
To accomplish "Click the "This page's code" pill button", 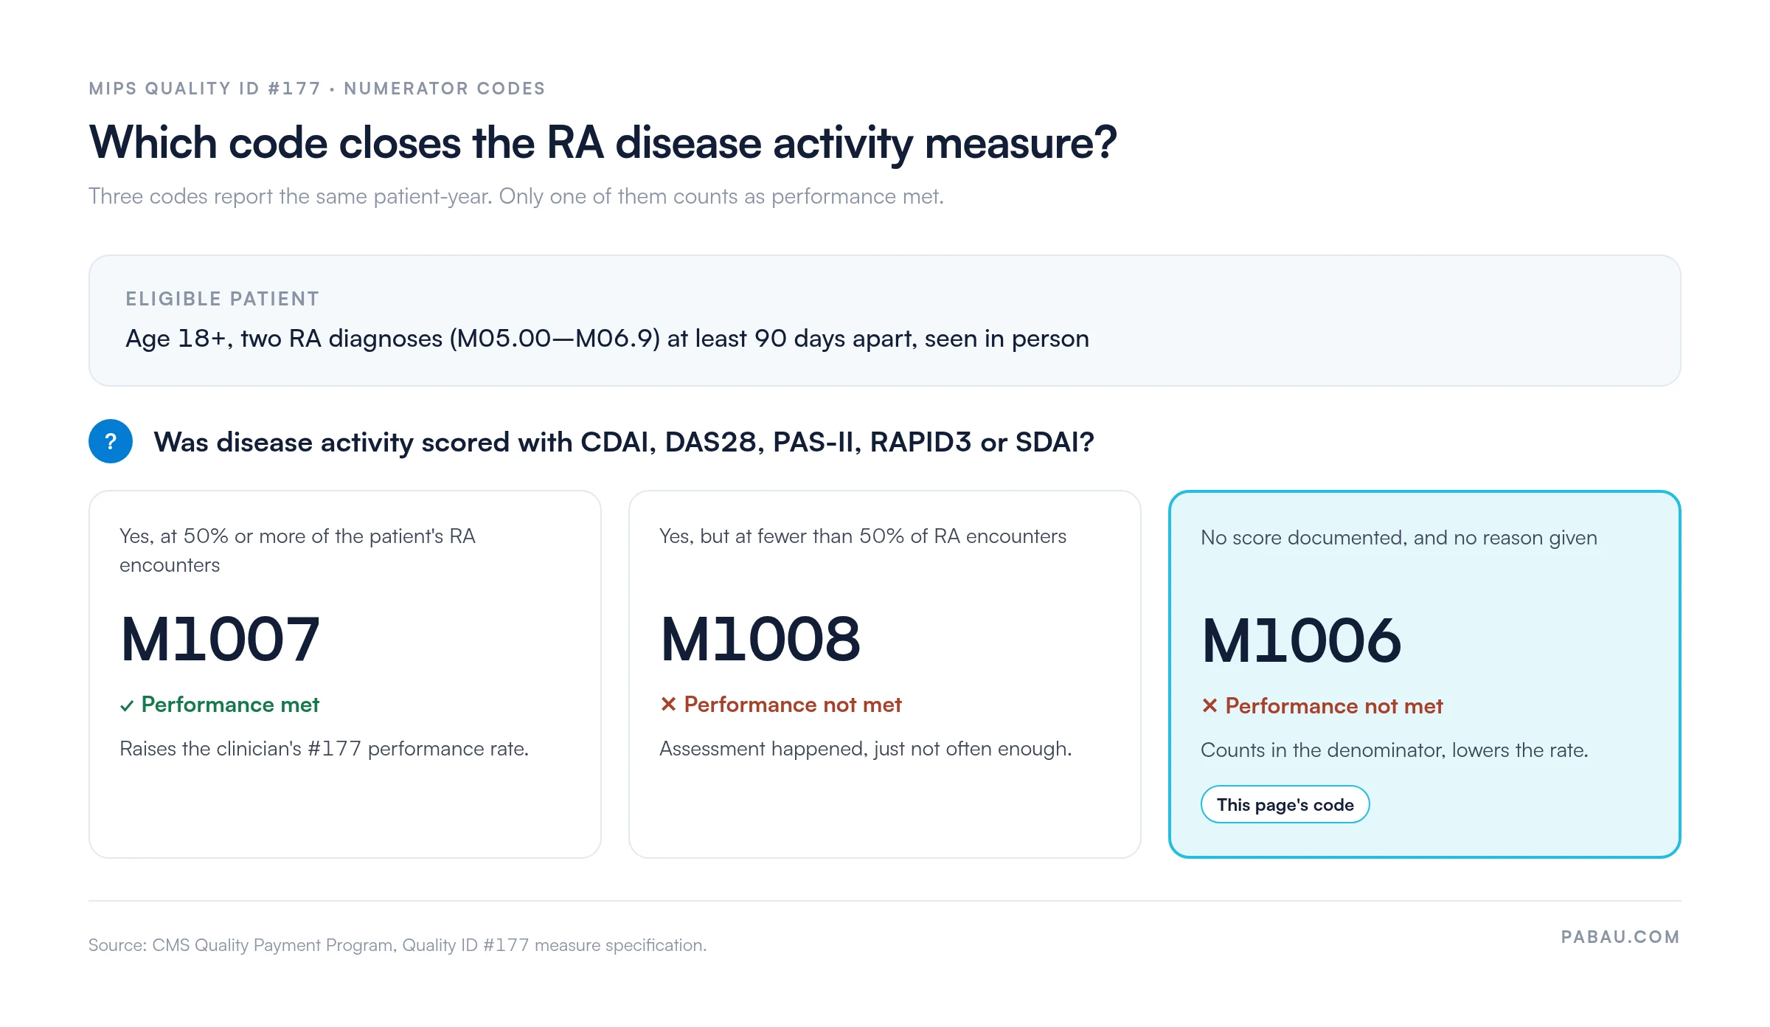I will tap(1285, 804).
